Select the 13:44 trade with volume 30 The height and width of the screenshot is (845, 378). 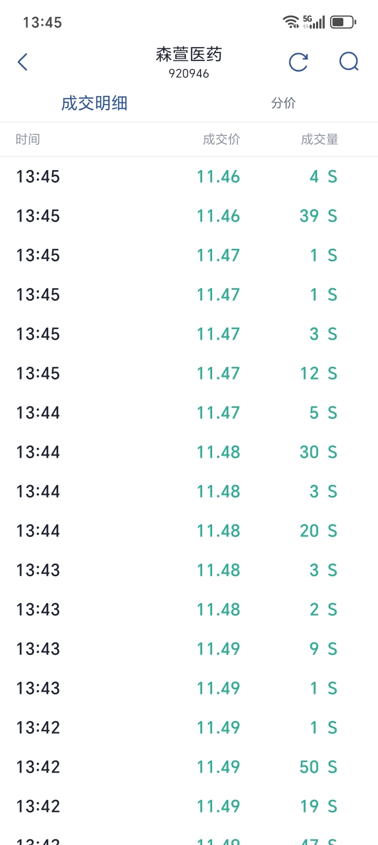coord(189,452)
